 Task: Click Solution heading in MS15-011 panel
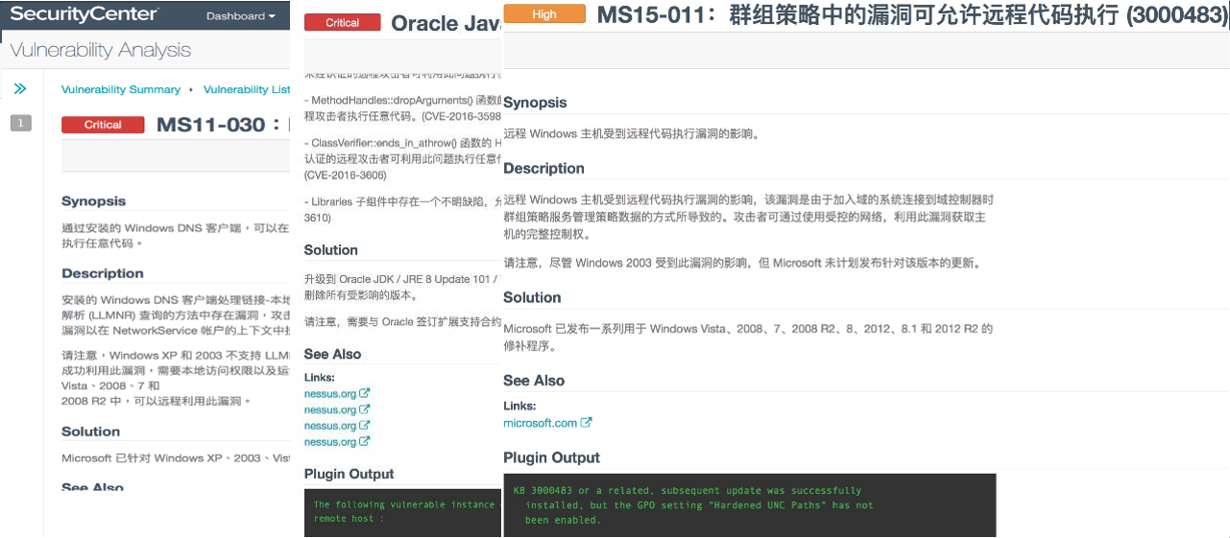click(532, 297)
